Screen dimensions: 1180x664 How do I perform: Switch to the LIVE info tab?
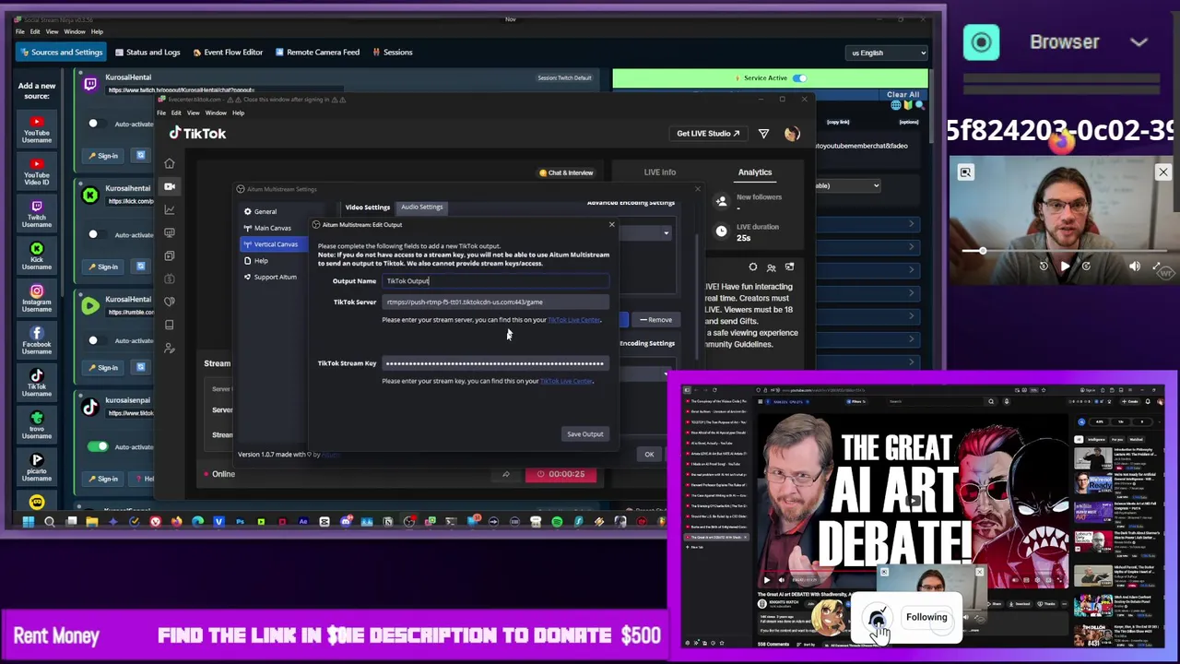coord(660,172)
